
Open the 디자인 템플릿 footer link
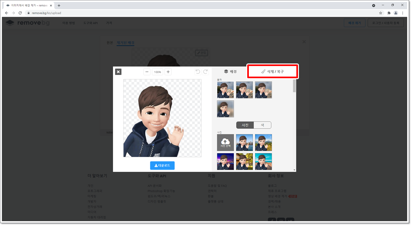click(157, 201)
